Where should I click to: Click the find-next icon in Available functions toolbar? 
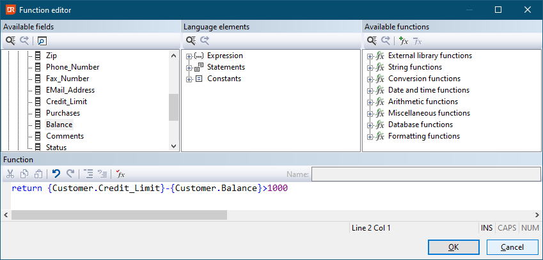[x=386, y=41]
